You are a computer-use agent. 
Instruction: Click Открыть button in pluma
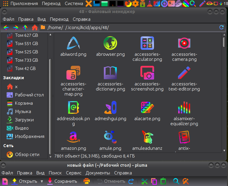pos(24,181)
